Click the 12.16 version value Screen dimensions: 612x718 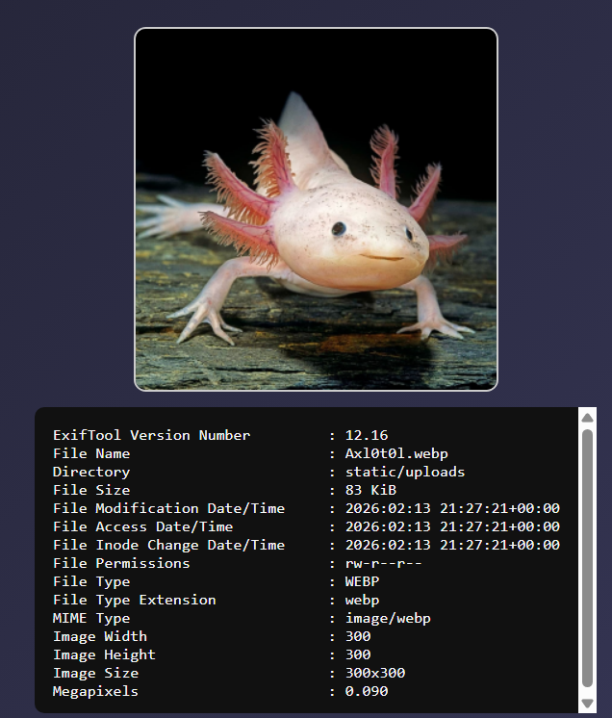point(367,435)
